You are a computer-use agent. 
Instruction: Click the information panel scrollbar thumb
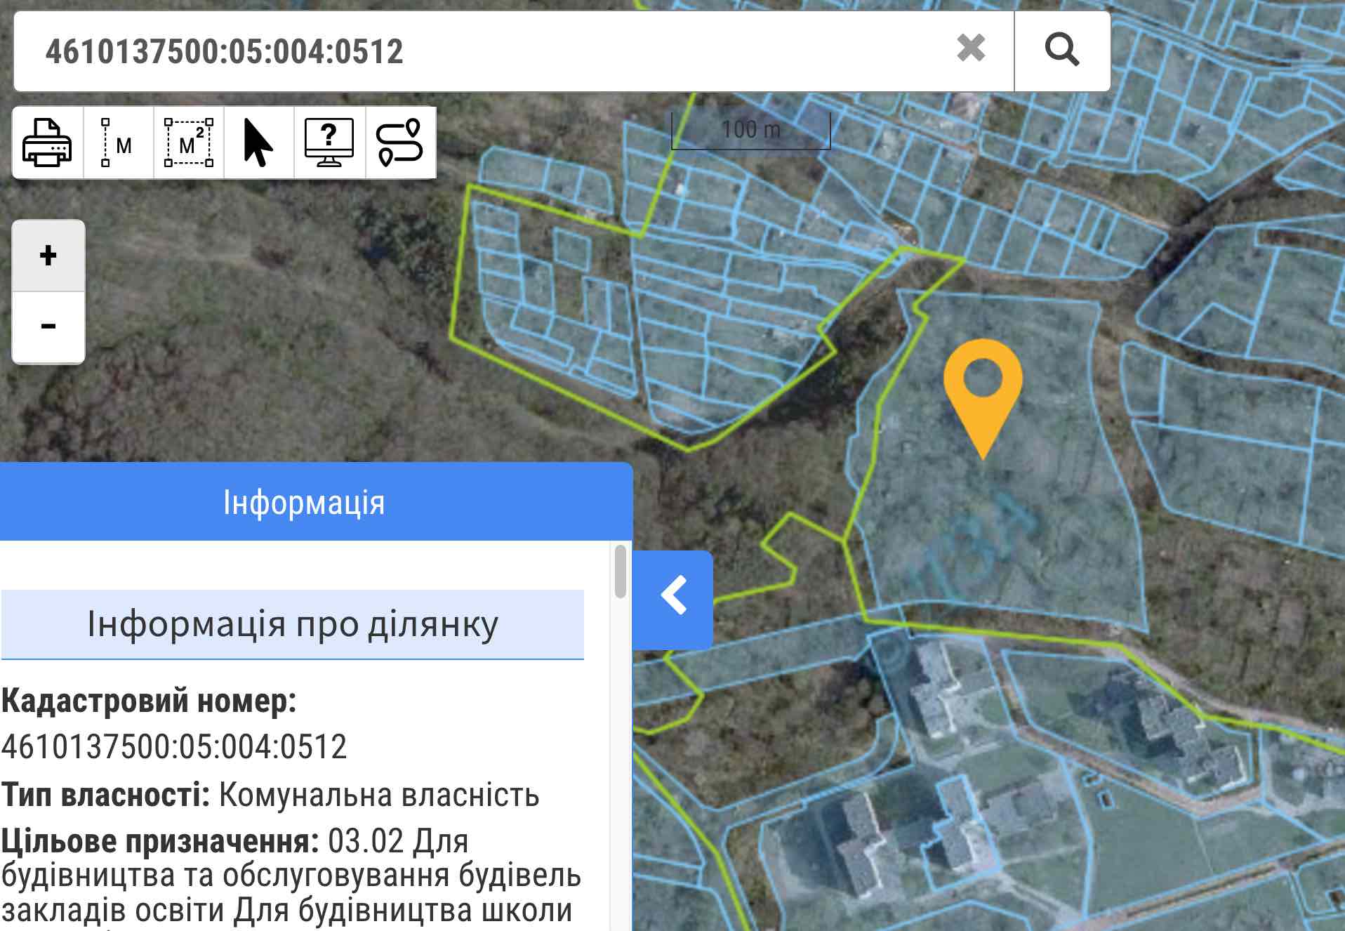coord(620,572)
